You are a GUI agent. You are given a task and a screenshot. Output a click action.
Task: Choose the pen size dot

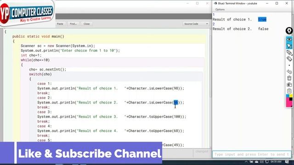point(289,65)
